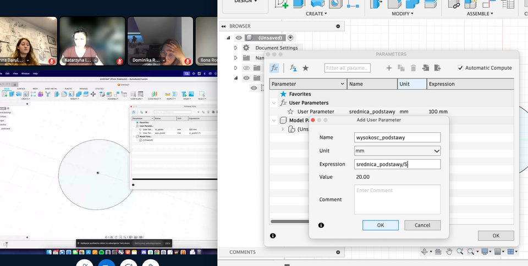Click Cancel in Add User Parameter dialog

(x=422, y=225)
